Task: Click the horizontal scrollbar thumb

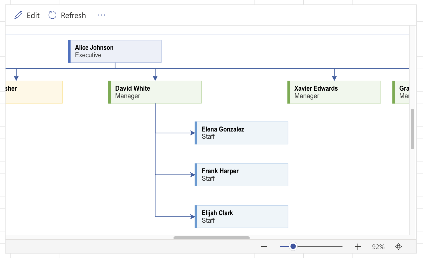Action: (x=211, y=238)
